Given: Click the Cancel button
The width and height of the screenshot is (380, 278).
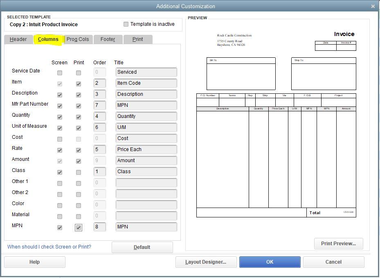Looking at the screenshot, I should tap(333, 262).
